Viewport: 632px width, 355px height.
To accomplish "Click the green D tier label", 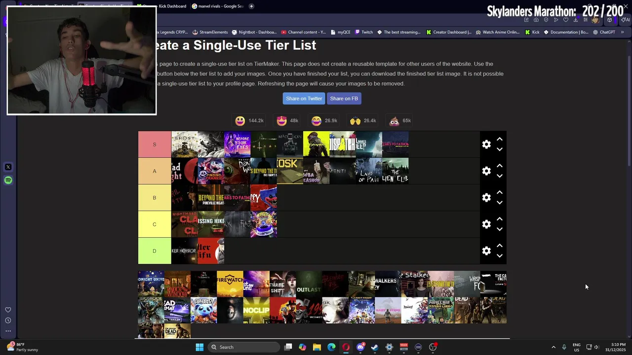I will click(x=155, y=251).
